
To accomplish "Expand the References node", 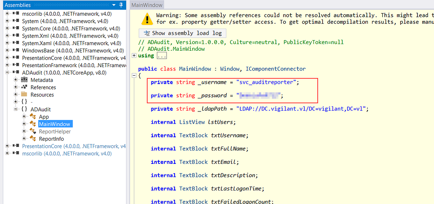I will tap(16, 87).
